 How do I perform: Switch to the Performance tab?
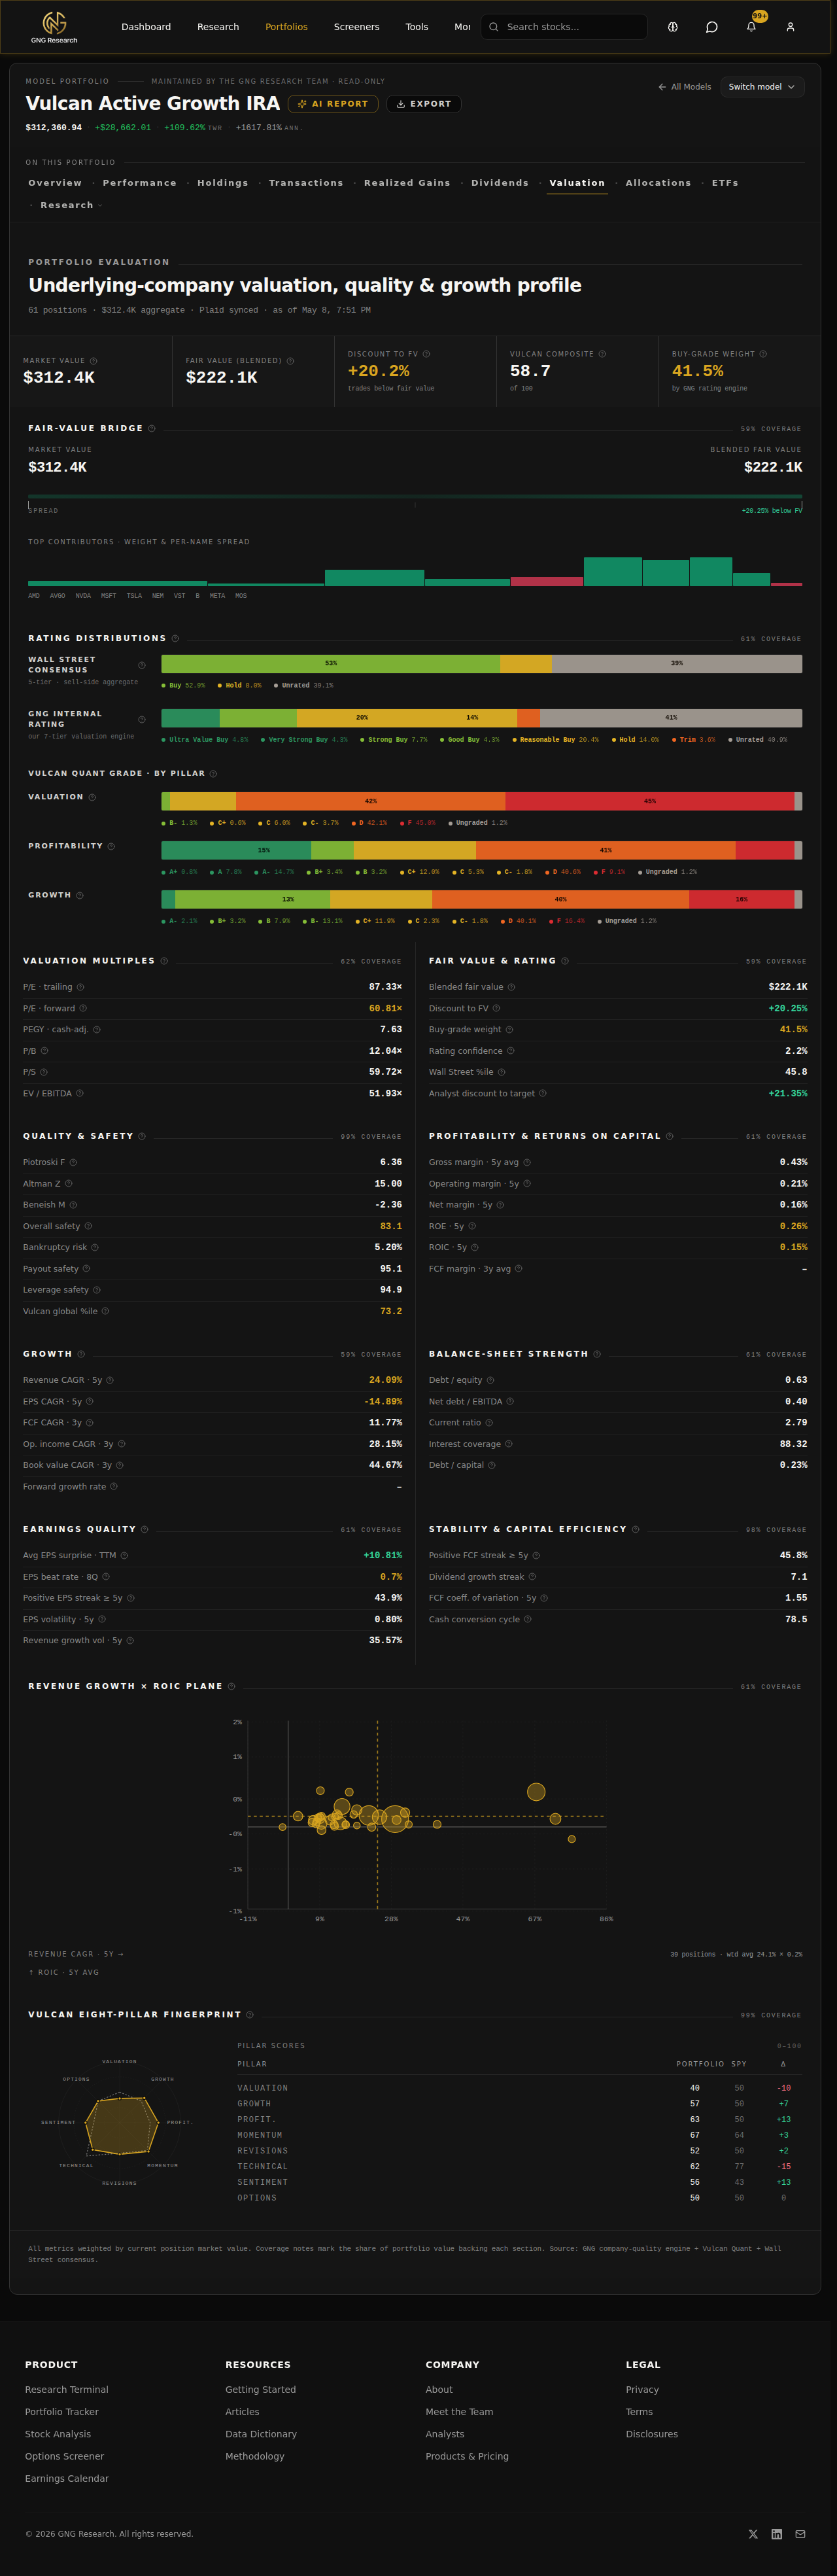tap(139, 183)
